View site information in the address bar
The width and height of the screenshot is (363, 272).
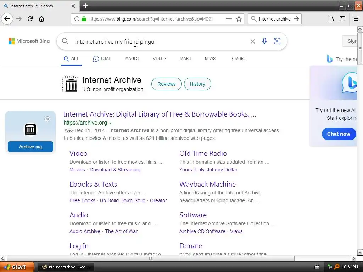coord(77,19)
